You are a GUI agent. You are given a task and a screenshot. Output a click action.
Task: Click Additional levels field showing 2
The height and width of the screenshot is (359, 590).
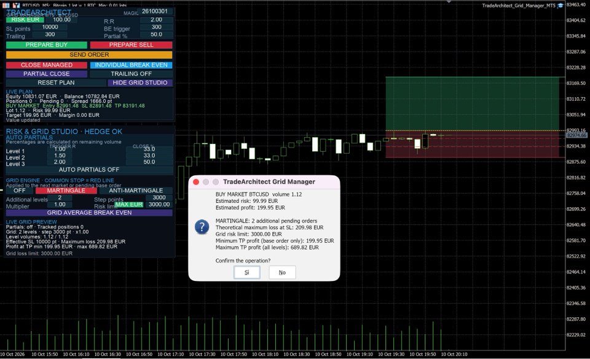(60, 197)
